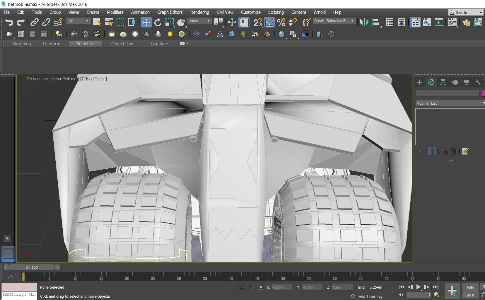Click the Select and Place tool

[x=181, y=22]
